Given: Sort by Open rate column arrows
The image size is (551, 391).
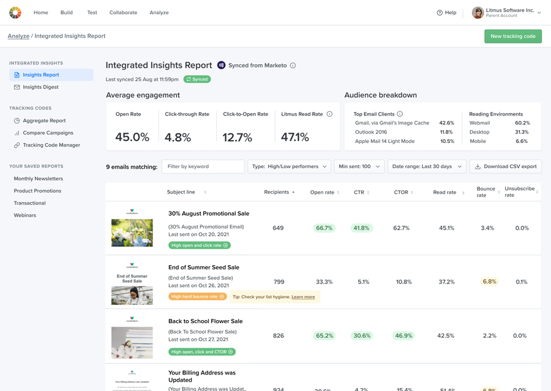Looking at the screenshot, I should pyautogui.click(x=338, y=192).
